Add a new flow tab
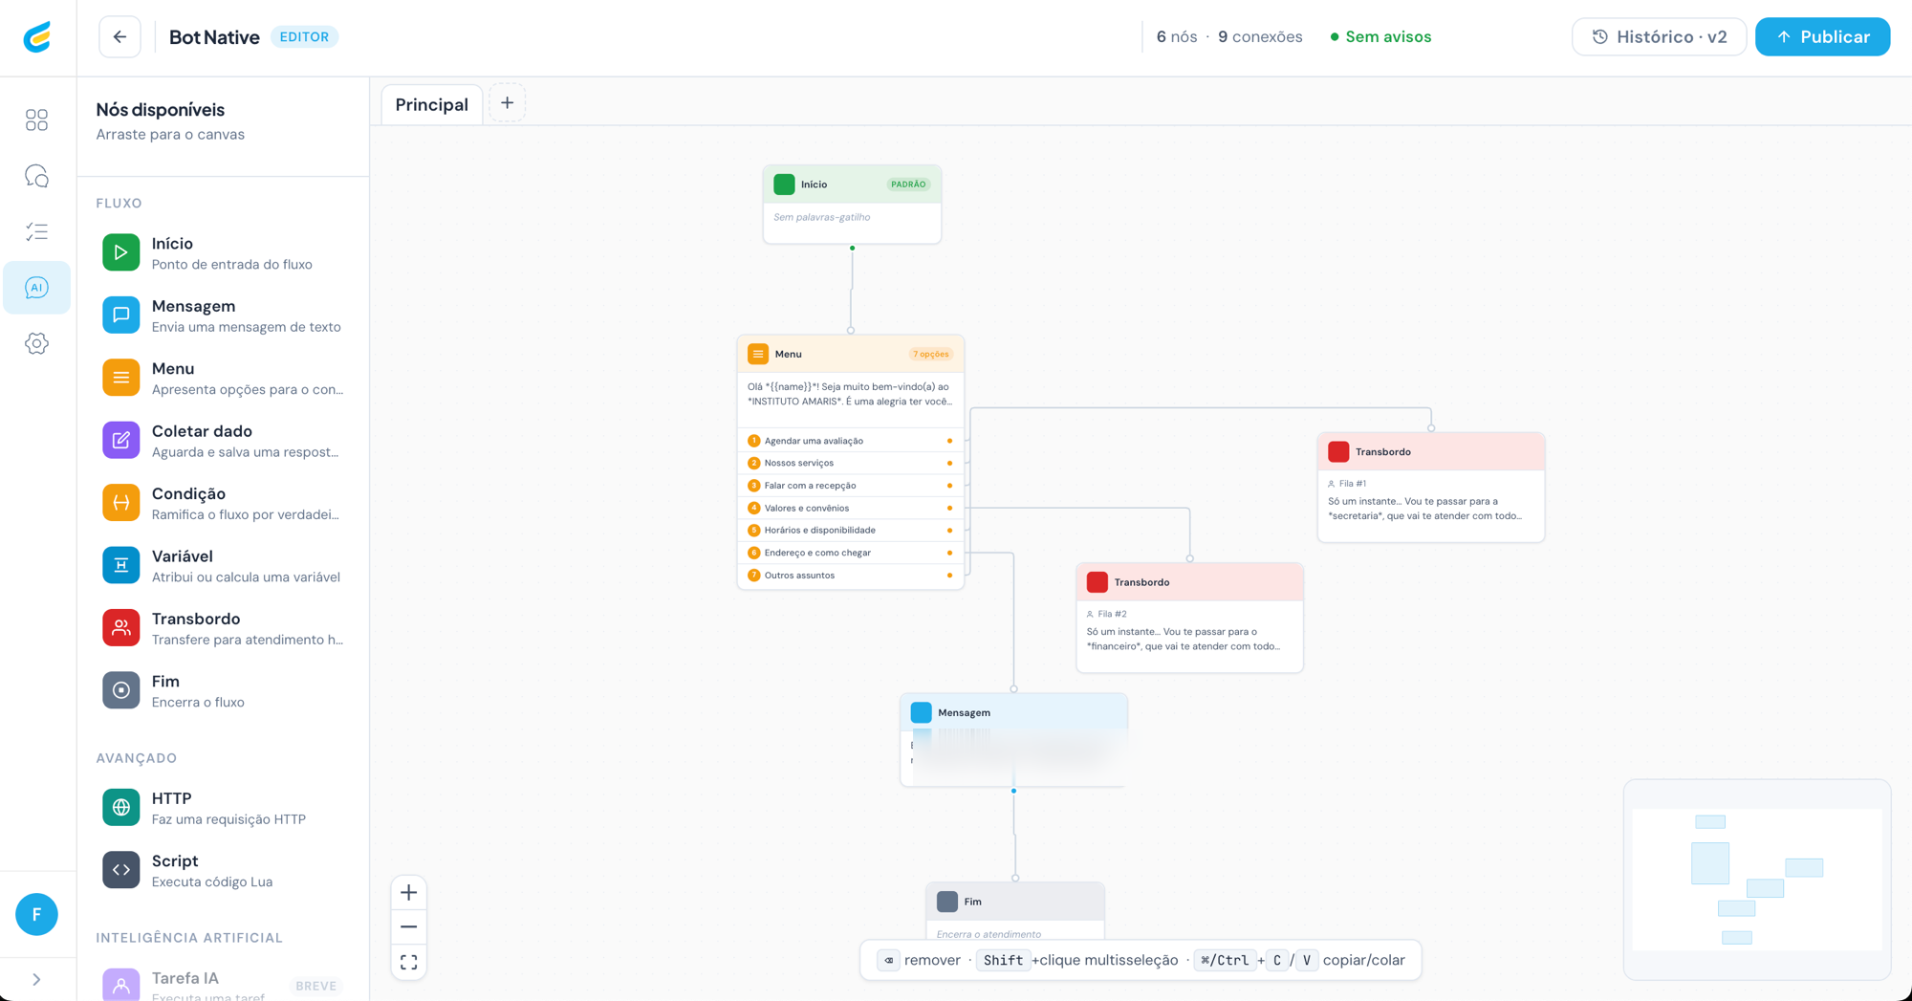Image resolution: width=1912 pixels, height=1001 pixels. [508, 103]
